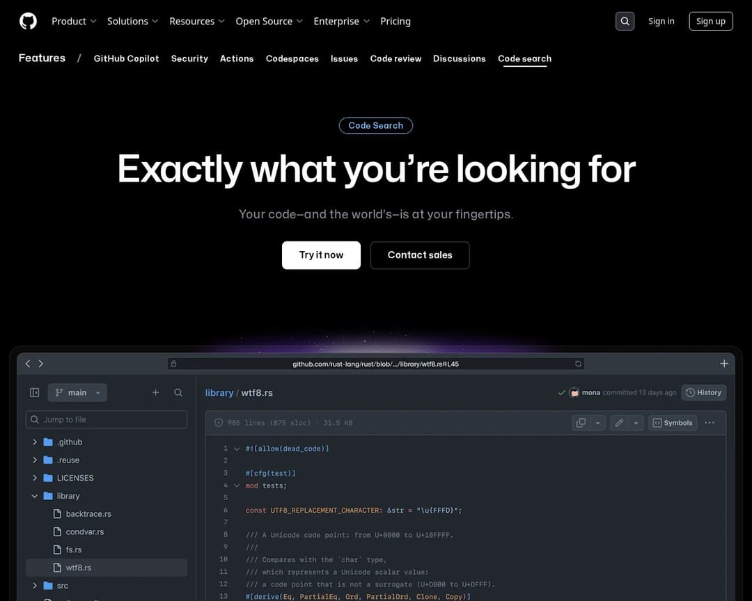
Task: Collapse the library folder chevron
Action: 35,495
